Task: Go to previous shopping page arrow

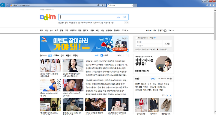Action: 168,95
